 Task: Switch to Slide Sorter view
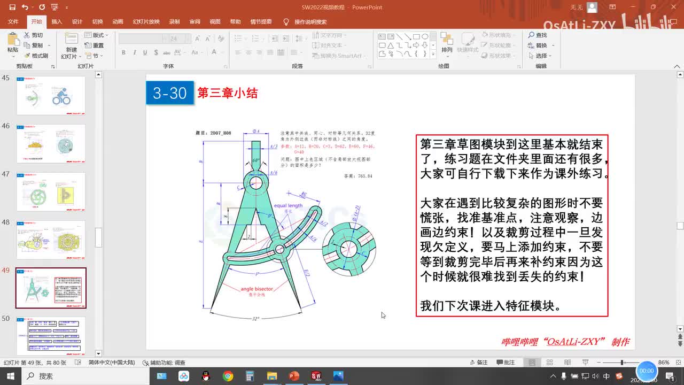[549, 362]
